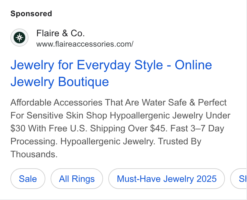Open the Jewelry for Everyday Style headline link
Screen dimensions: 247x200
(x=111, y=73)
